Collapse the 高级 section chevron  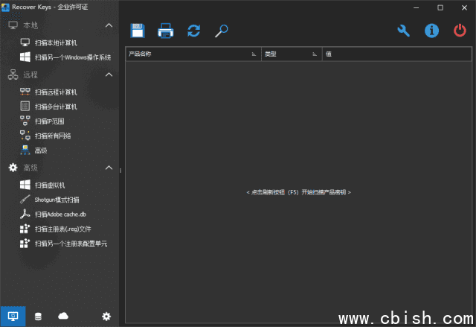[109, 168]
